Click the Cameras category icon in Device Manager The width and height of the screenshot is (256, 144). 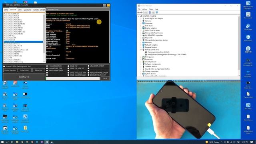pyautogui.click(x=144, y=21)
